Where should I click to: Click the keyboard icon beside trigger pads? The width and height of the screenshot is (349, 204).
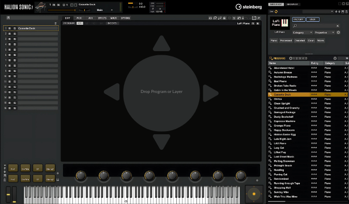click(58, 180)
